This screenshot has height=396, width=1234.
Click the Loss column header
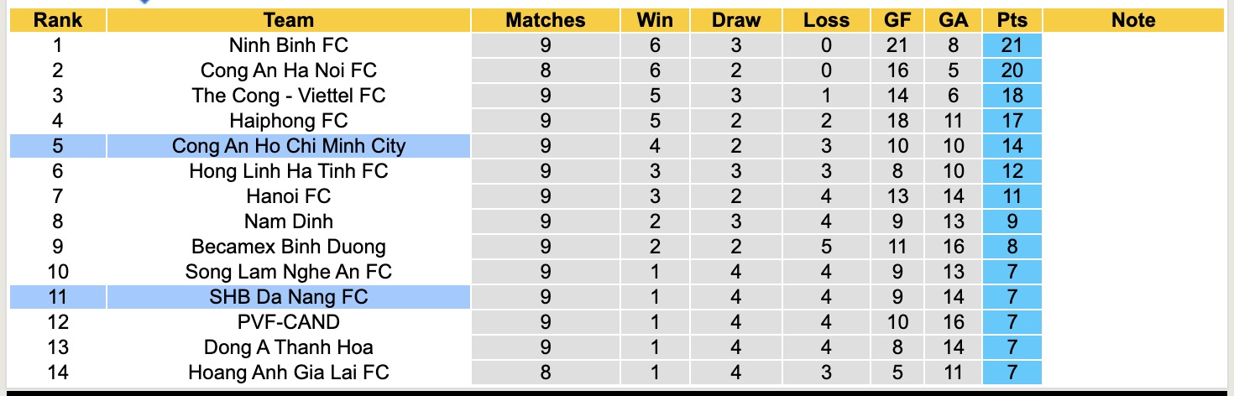(826, 20)
